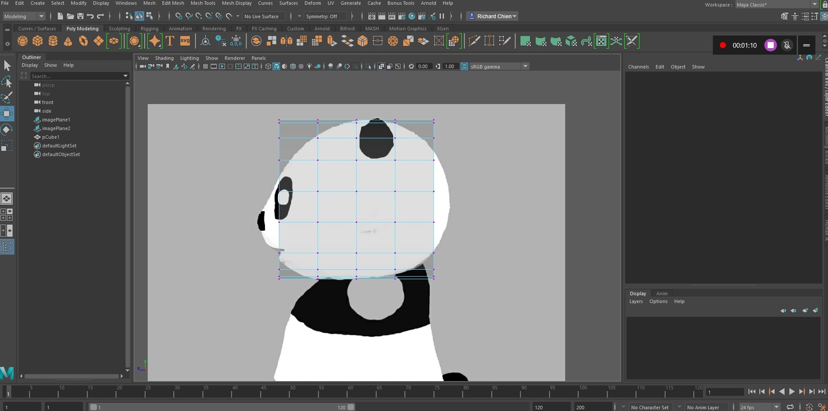Screen dimensions: 828x411
Task: Select pCube1 in the Outliner
Action: click(50, 137)
